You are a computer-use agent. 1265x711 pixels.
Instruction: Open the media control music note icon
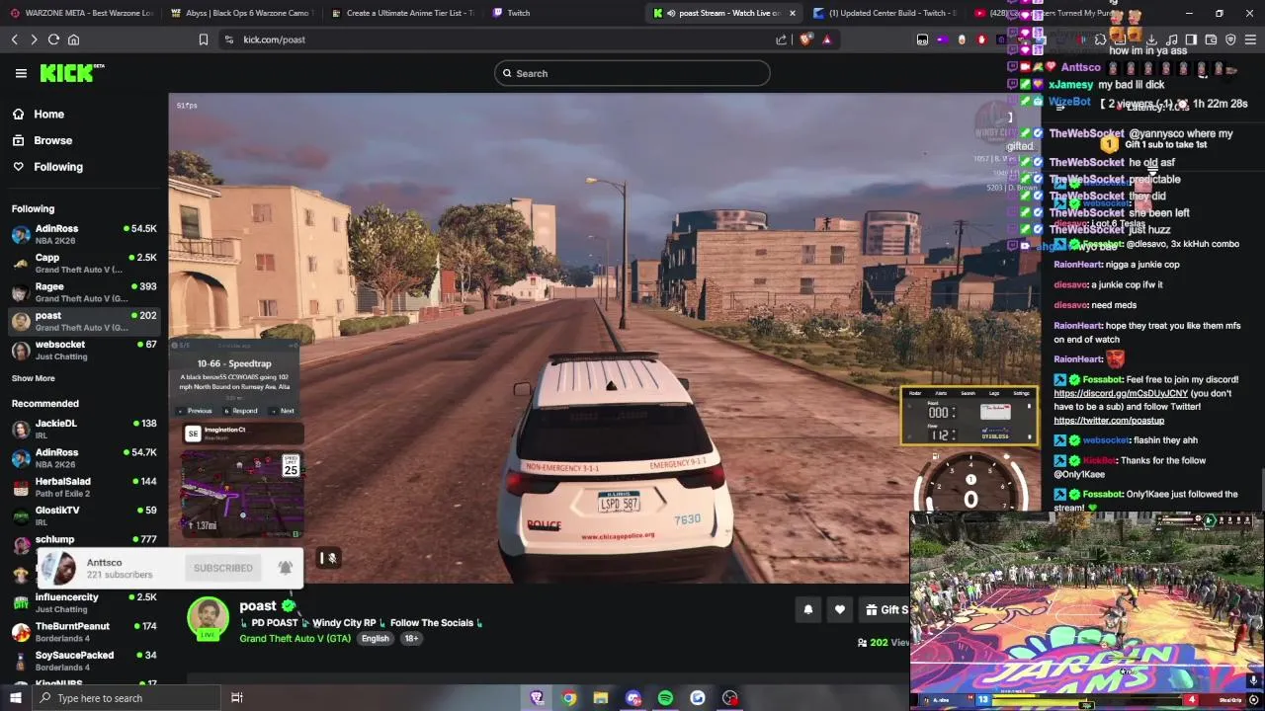(1171, 39)
